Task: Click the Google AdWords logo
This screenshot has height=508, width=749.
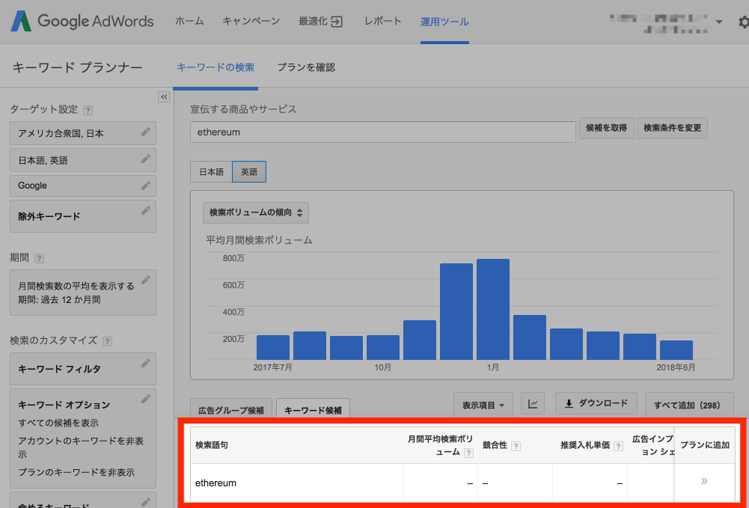Action: [82, 22]
